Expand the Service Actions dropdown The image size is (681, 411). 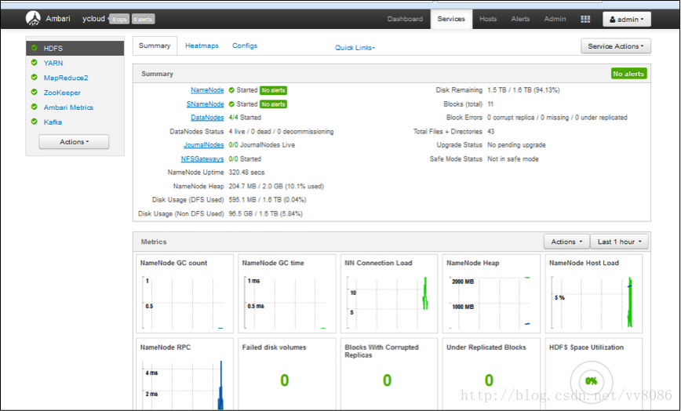point(615,46)
